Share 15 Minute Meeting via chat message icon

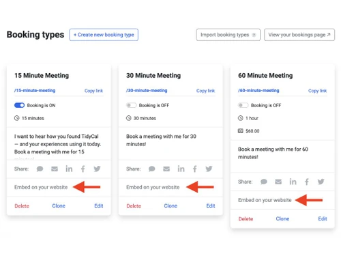[x=40, y=169]
